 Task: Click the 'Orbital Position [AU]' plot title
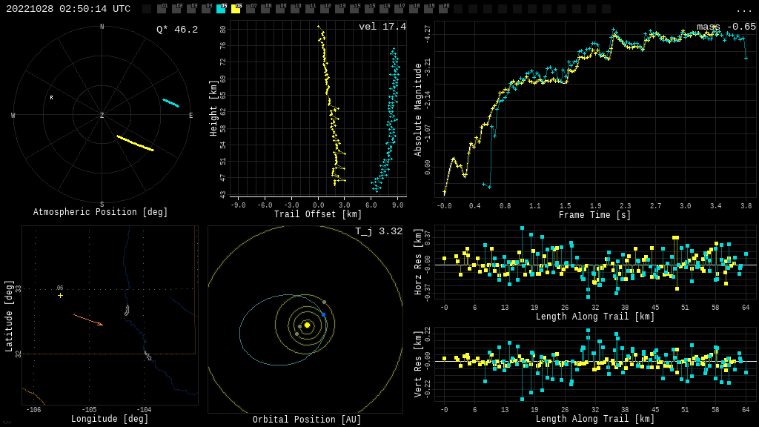[307, 420]
